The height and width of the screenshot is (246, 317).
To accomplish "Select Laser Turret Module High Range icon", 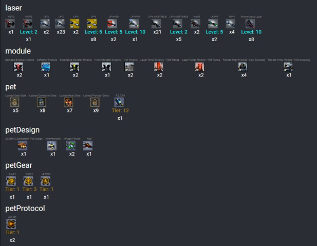I will (159, 67).
